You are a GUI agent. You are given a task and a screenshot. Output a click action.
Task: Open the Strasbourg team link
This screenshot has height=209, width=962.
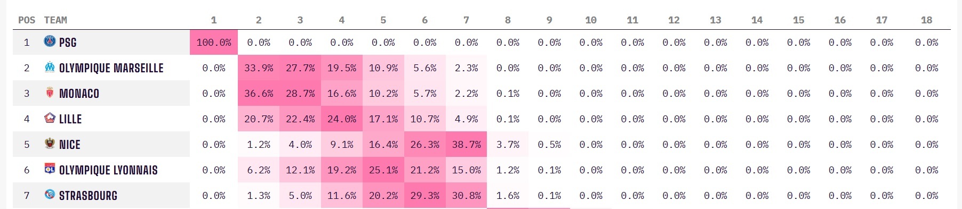point(88,196)
